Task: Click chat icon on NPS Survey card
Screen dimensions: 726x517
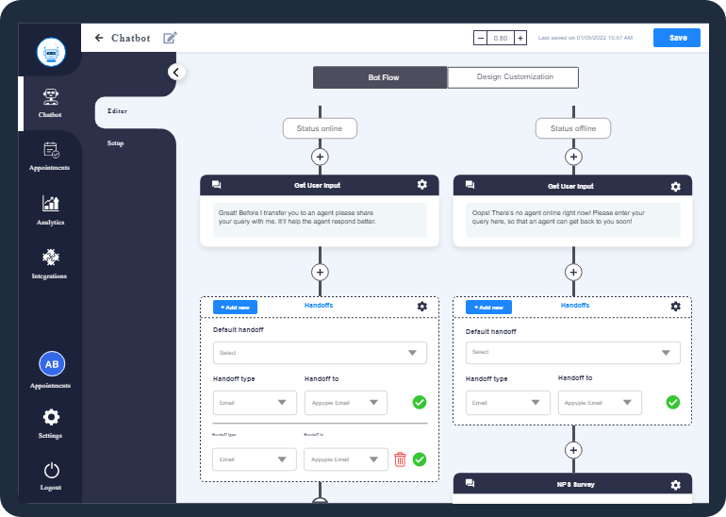Action: click(x=470, y=483)
